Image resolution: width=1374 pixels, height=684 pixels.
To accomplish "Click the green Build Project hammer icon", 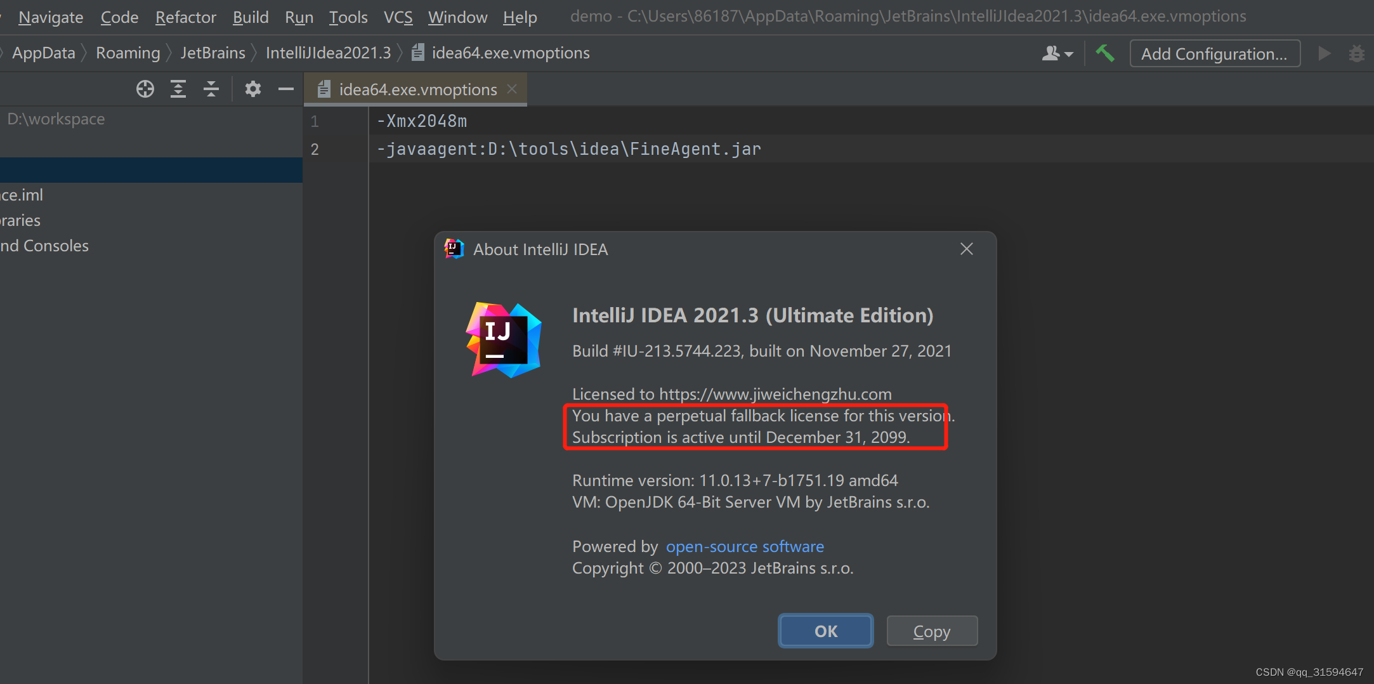I will [x=1105, y=53].
